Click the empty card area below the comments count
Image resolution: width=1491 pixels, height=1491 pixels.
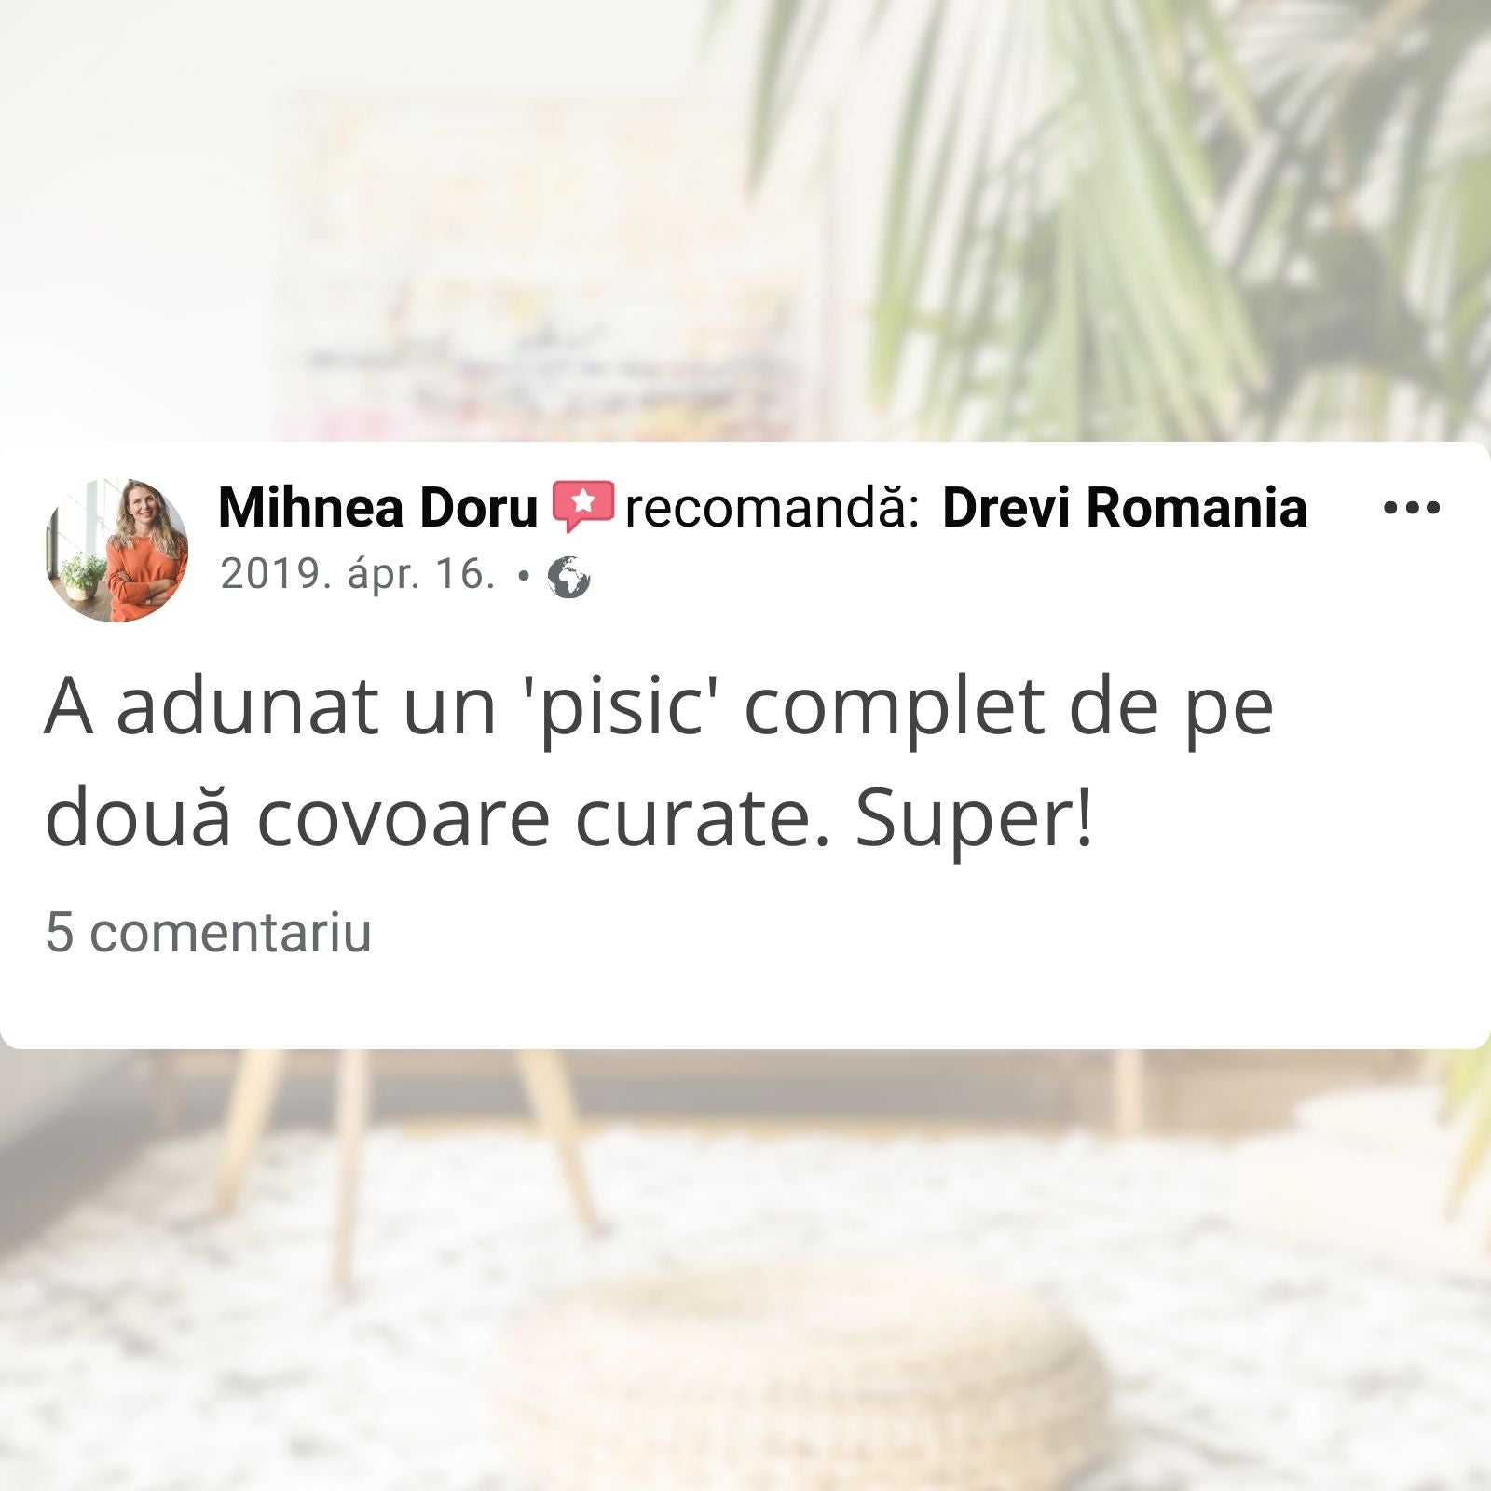pos(745,1002)
